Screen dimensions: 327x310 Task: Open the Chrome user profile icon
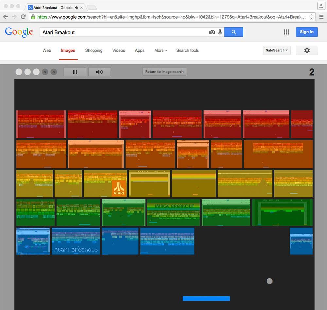(321, 6)
